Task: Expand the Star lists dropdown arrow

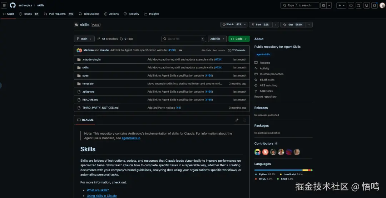Action: [309, 25]
